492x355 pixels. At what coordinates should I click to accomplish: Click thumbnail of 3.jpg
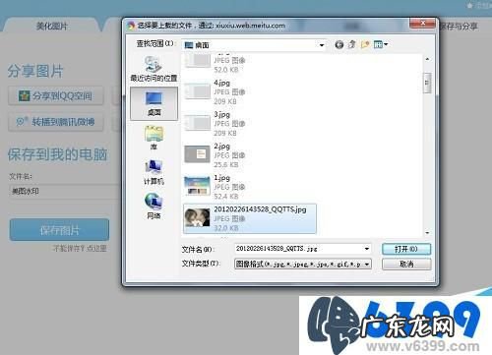click(197, 123)
